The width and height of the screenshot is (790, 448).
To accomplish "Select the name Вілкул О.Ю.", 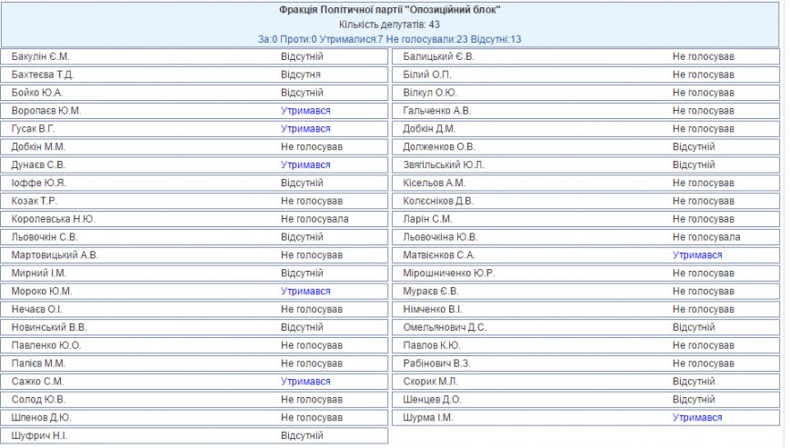I will pos(430,93).
